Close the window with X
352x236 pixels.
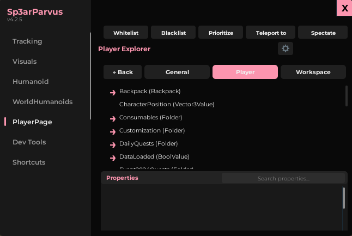344,8
